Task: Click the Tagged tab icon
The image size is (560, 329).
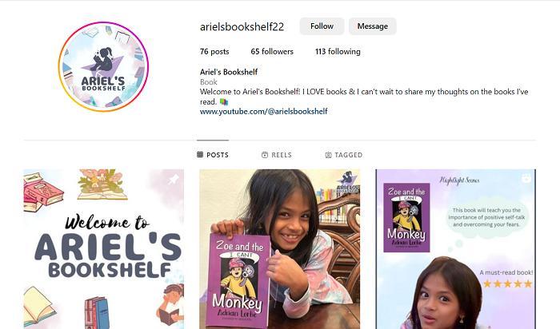Action: 328,155
